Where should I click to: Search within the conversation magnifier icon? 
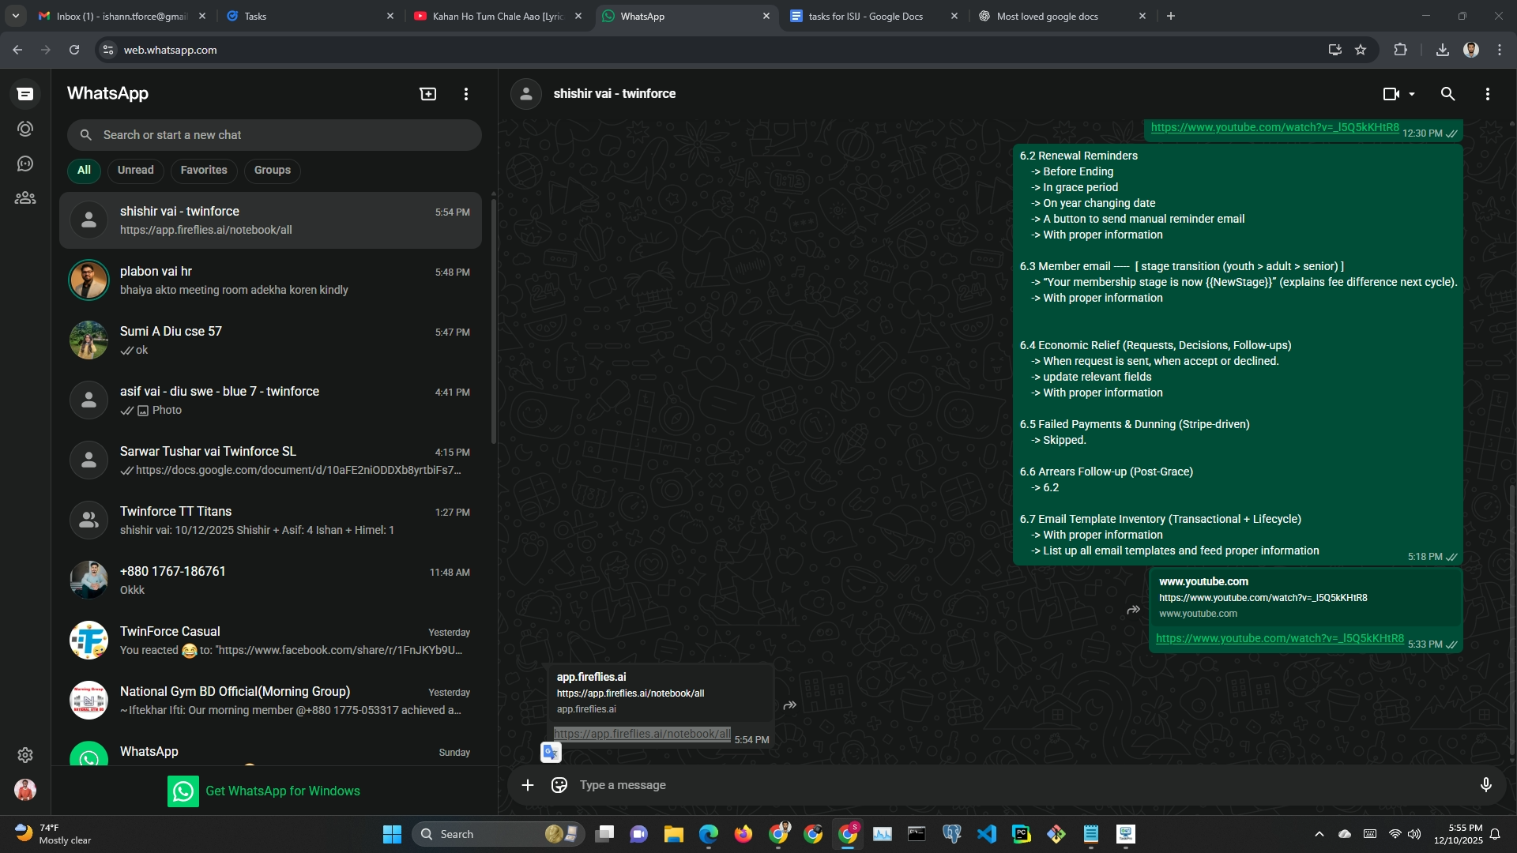click(1447, 94)
